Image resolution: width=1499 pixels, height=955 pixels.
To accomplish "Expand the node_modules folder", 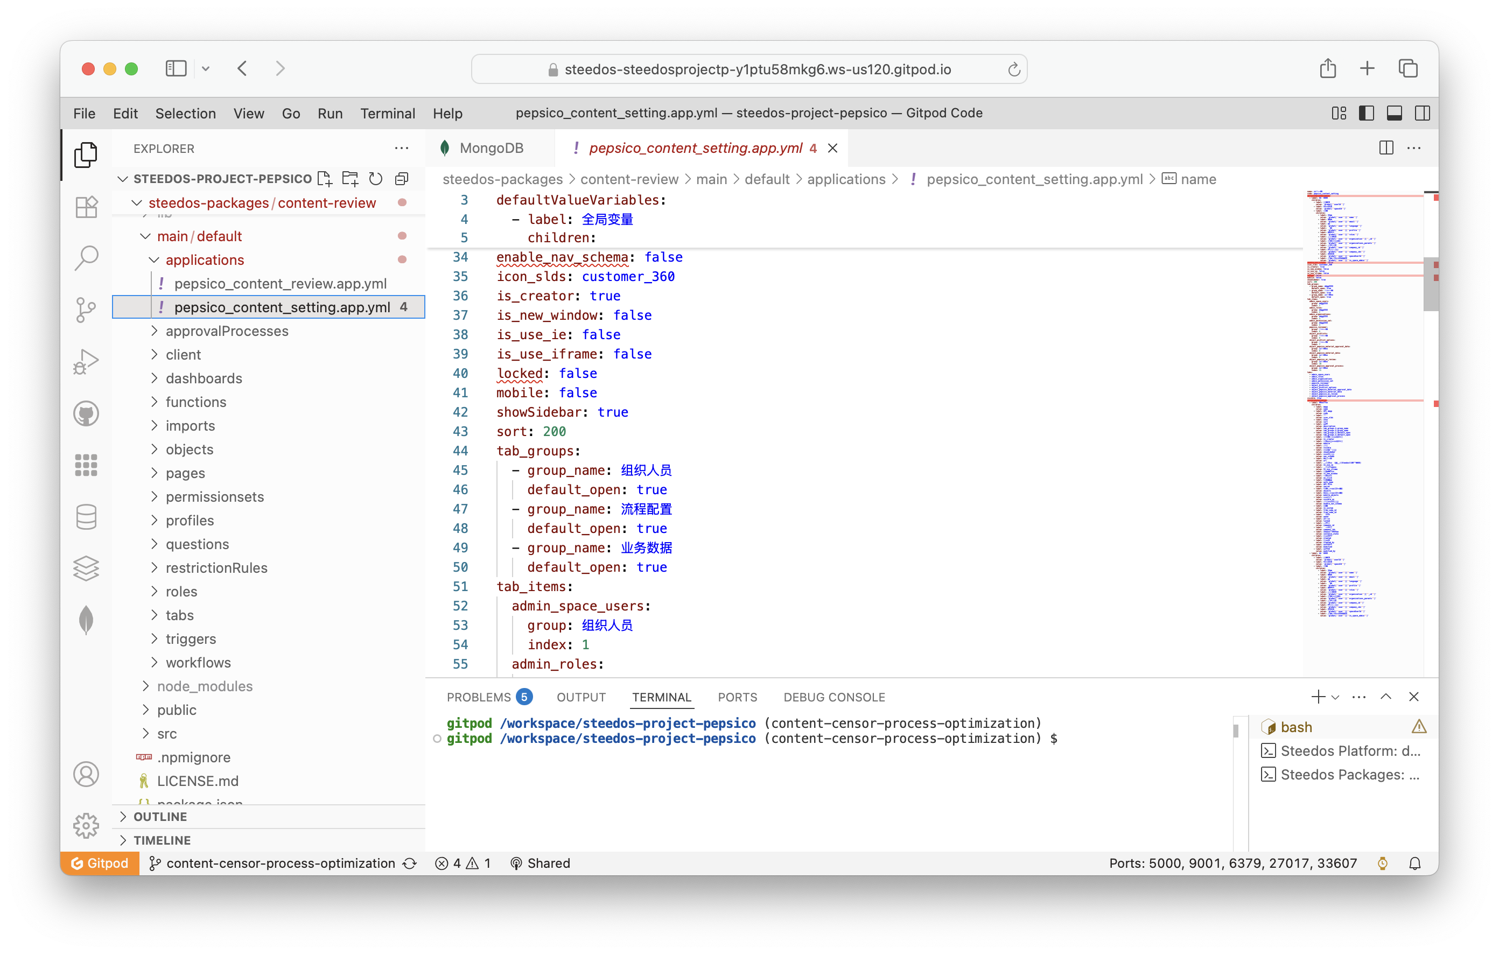I will 145,686.
